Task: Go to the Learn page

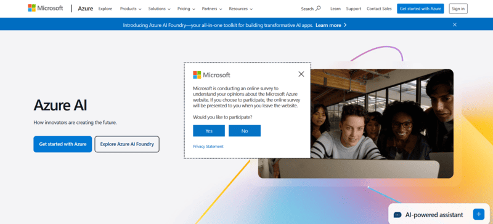Action: 335,9
